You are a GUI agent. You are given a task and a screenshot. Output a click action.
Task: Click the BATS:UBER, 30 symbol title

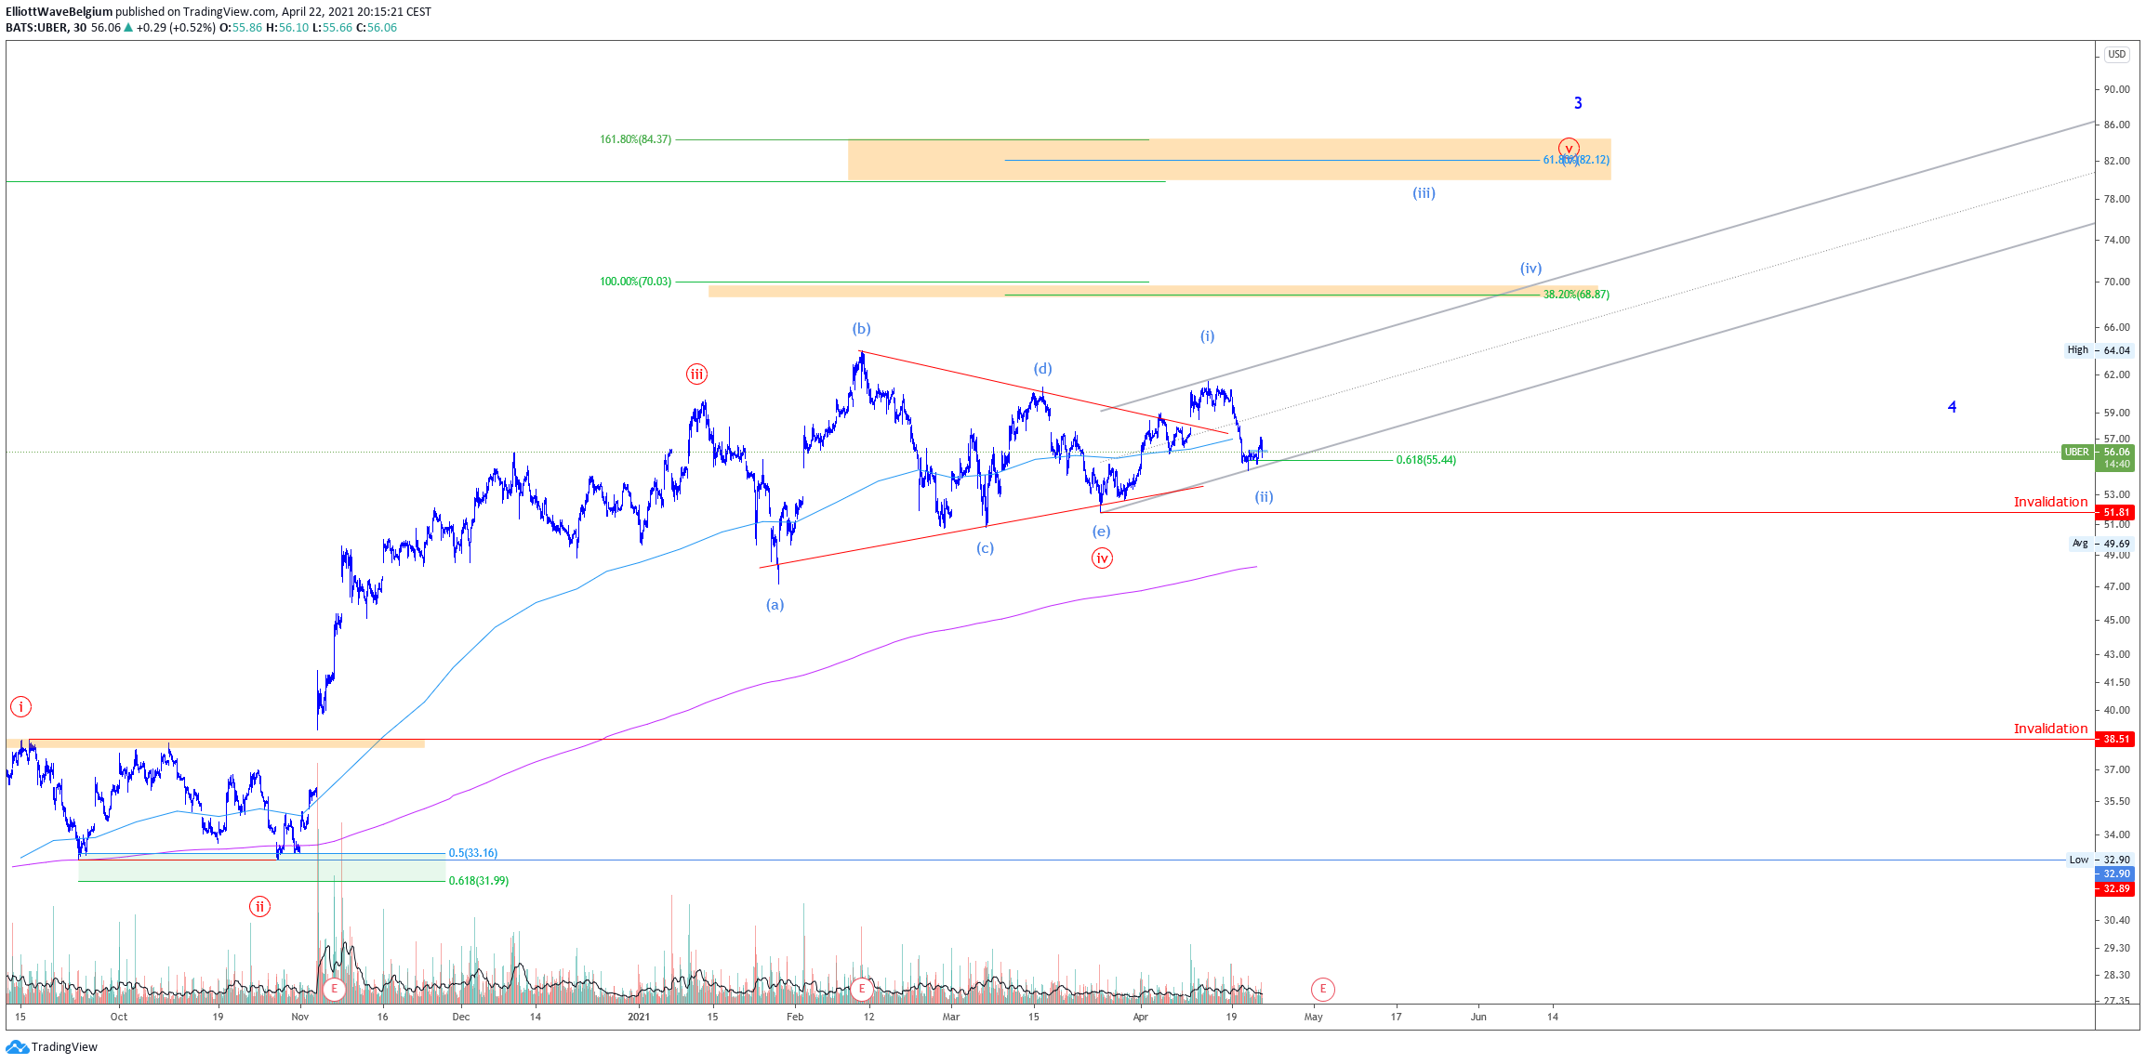(x=46, y=28)
